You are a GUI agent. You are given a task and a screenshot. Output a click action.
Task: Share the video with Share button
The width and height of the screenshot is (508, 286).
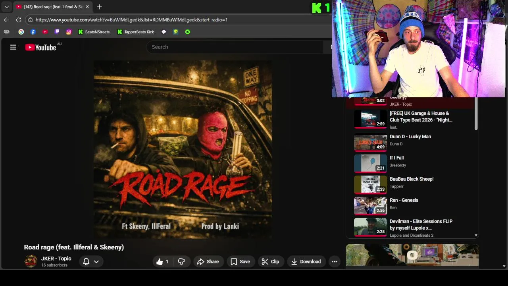click(x=208, y=261)
